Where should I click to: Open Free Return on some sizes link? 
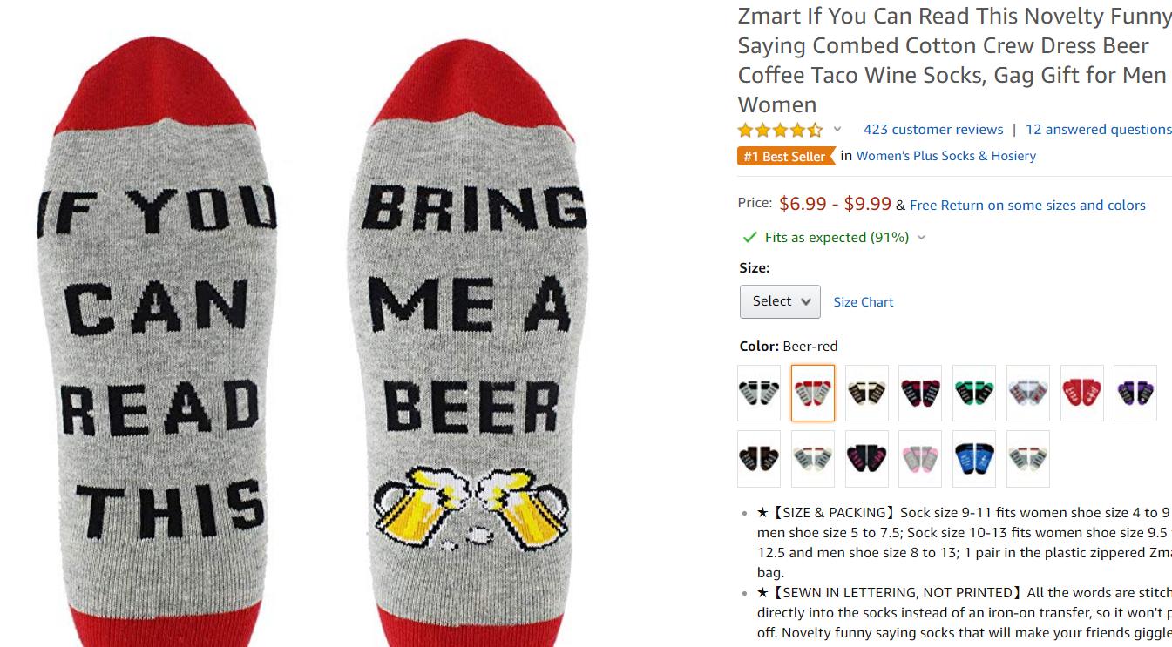pos(1027,206)
